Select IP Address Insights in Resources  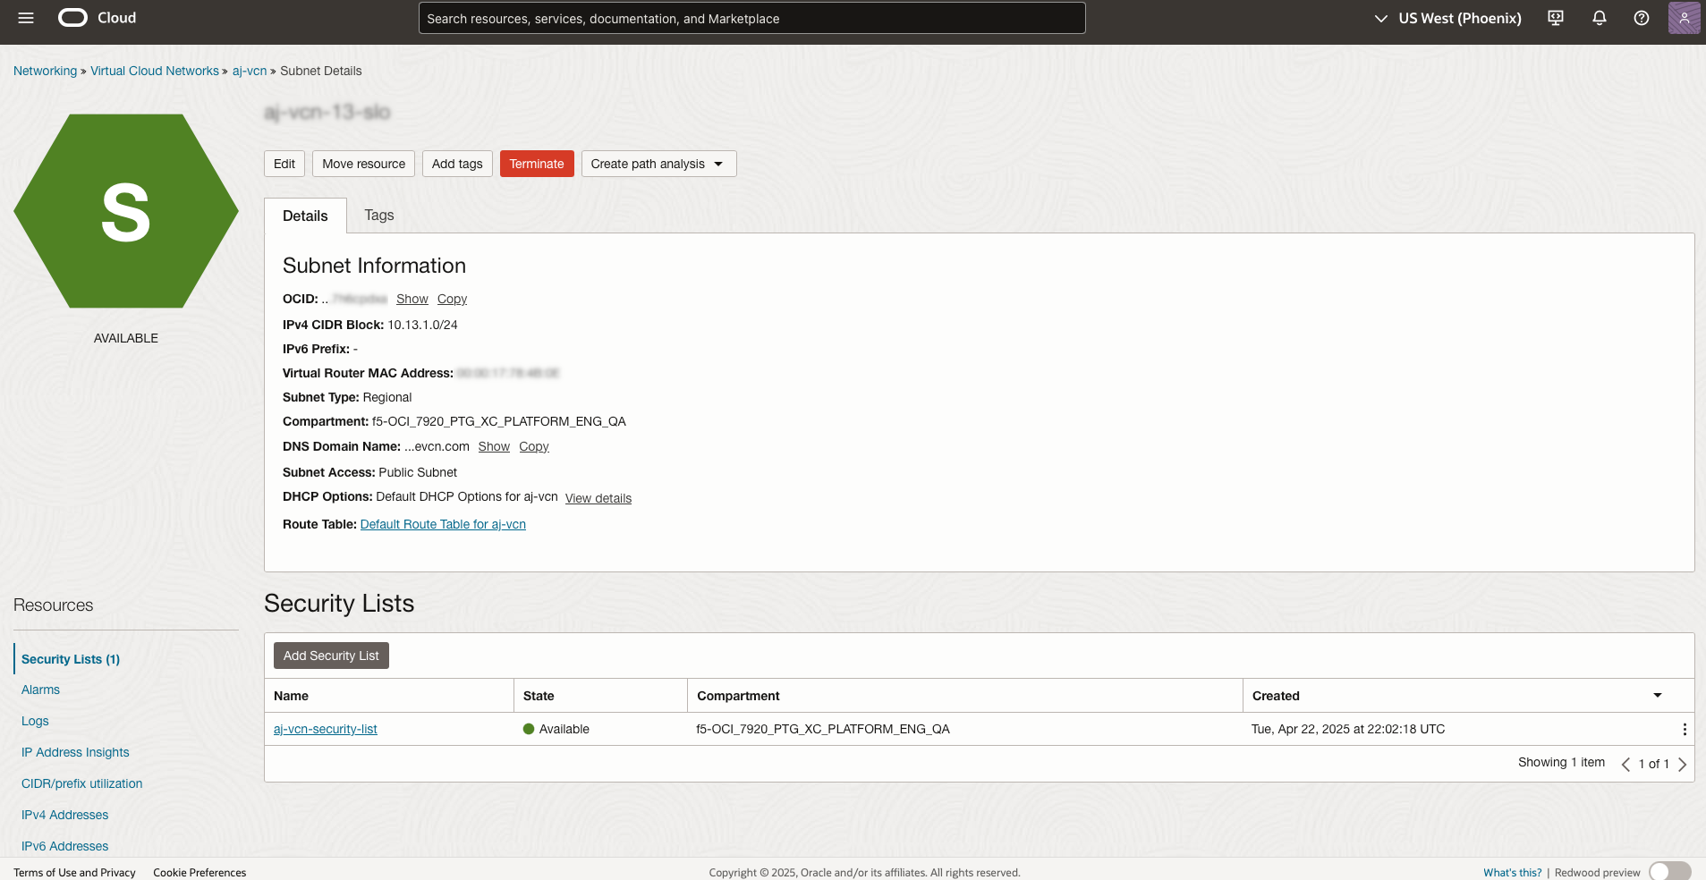click(75, 752)
